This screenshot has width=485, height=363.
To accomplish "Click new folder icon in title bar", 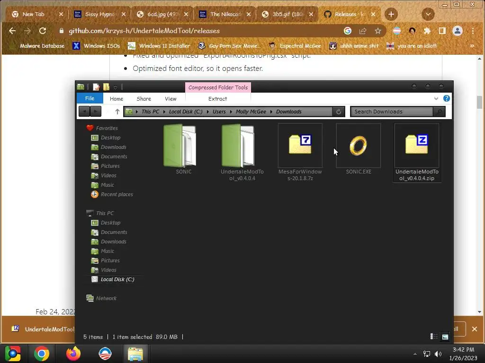I will coord(106,87).
